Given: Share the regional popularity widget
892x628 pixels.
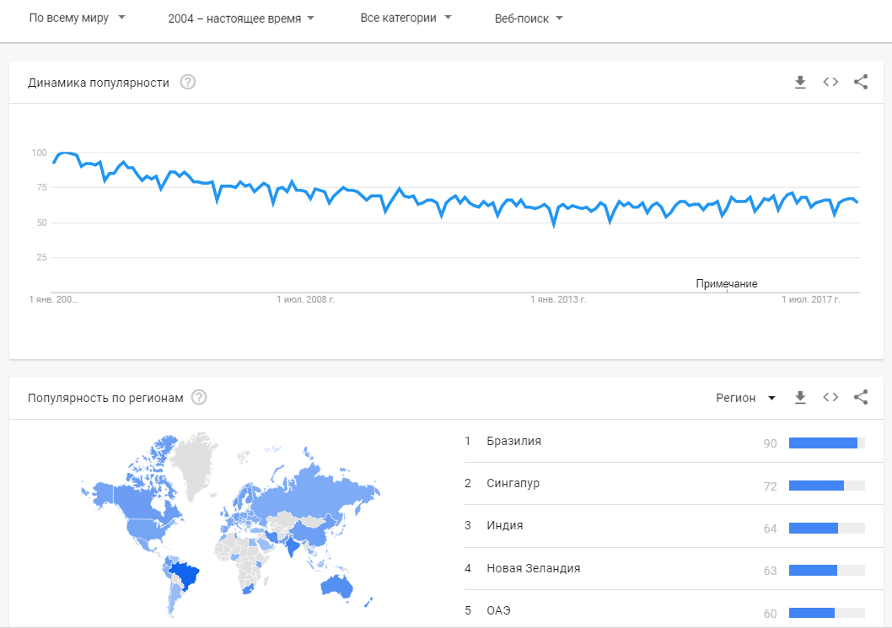Looking at the screenshot, I should point(861,398).
